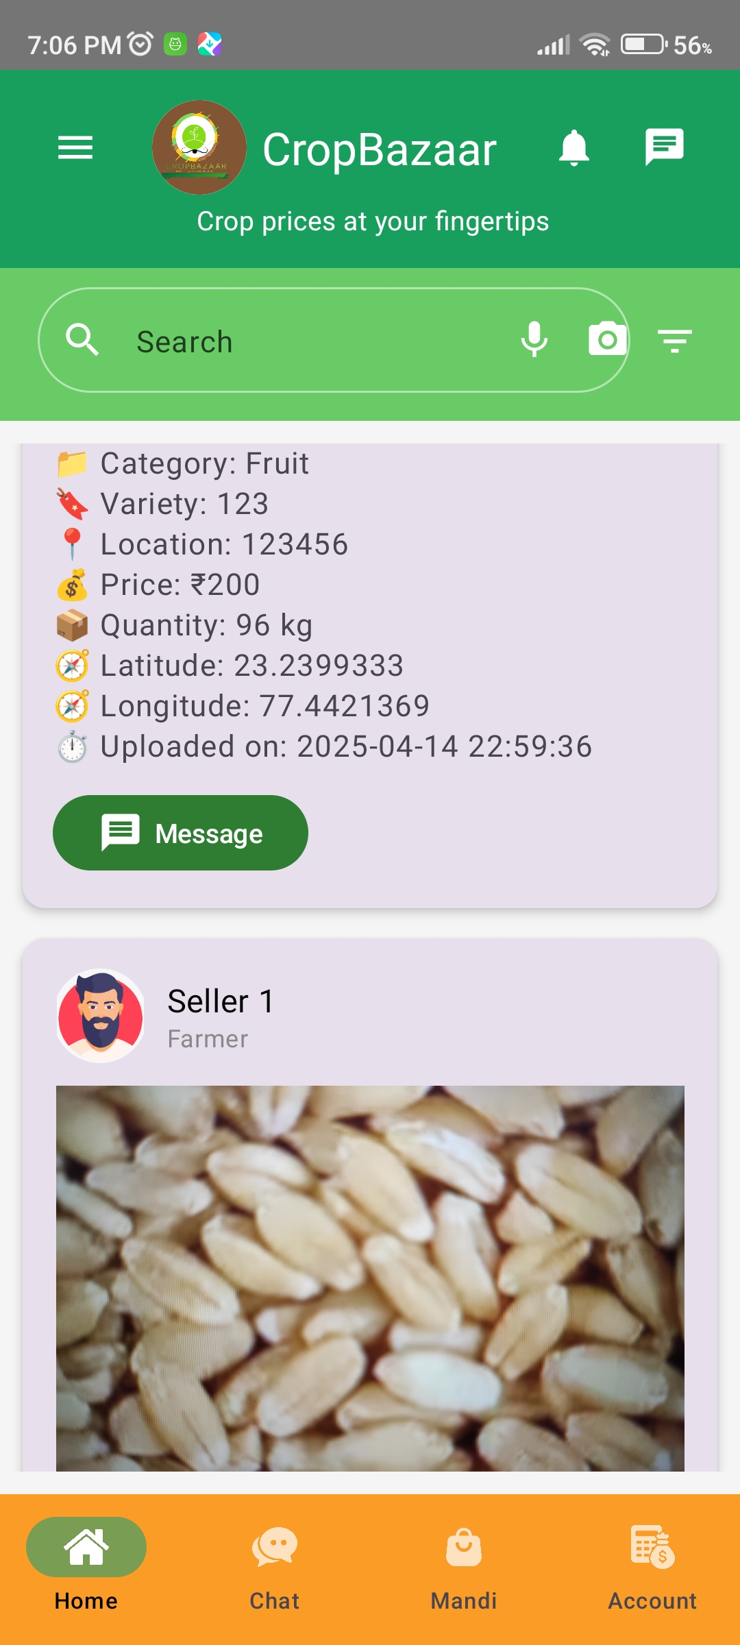Viewport: 740px width, 1645px height.
Task: Open the filter options
Action: [x=675, y=340]
